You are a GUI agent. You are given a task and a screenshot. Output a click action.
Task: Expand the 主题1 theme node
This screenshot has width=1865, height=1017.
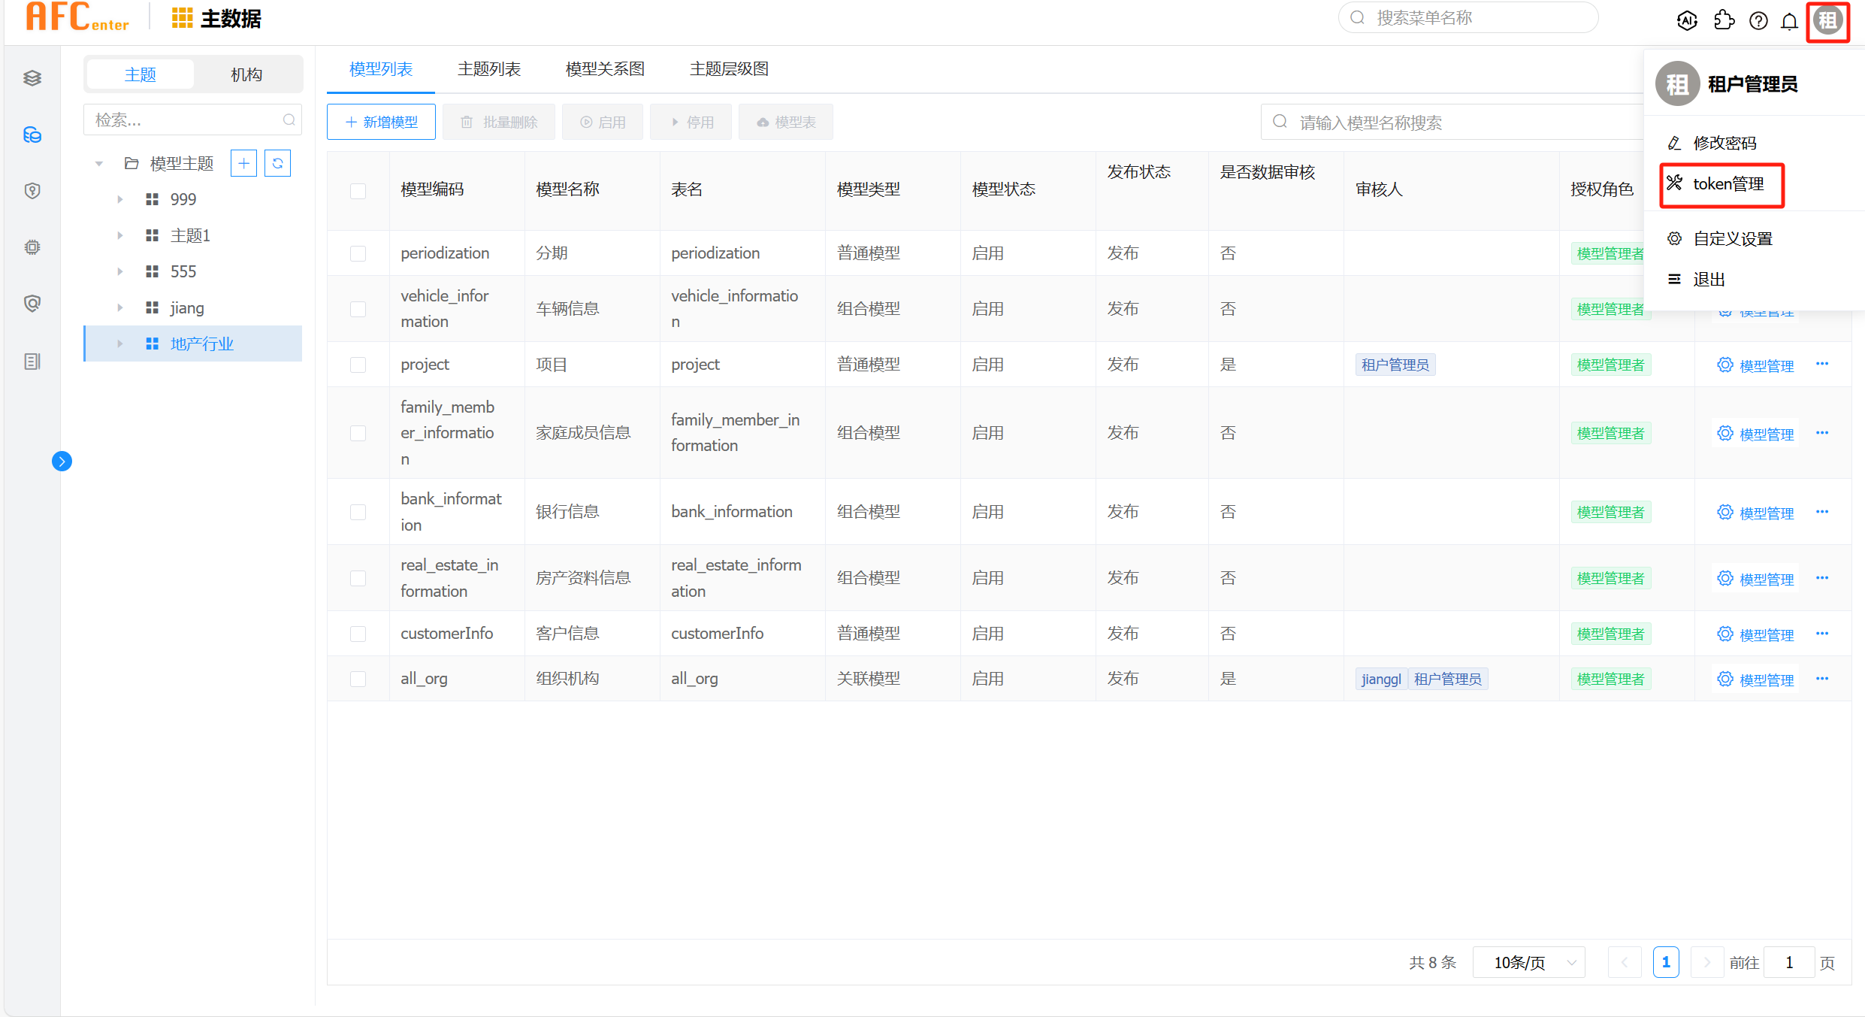(119, 235)
